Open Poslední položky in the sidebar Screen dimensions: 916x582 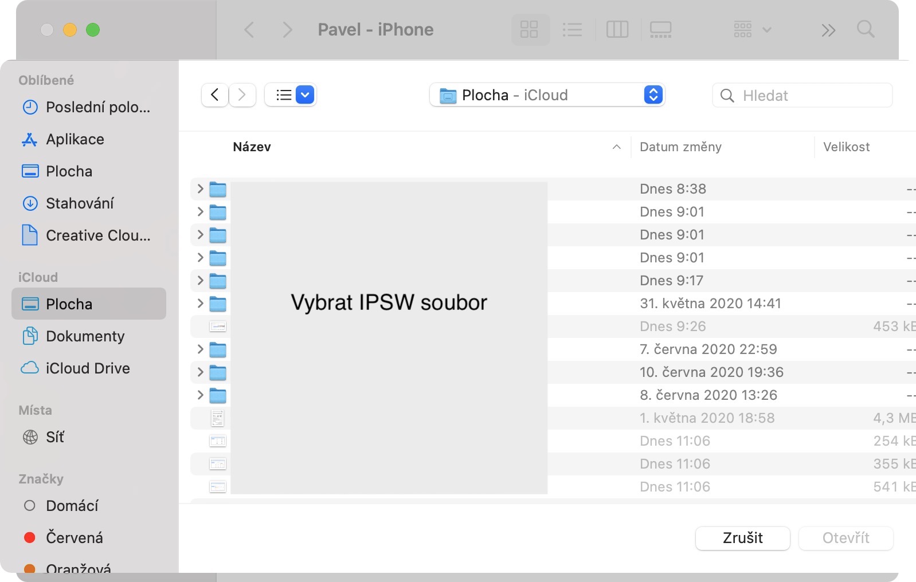click(89, 107)
